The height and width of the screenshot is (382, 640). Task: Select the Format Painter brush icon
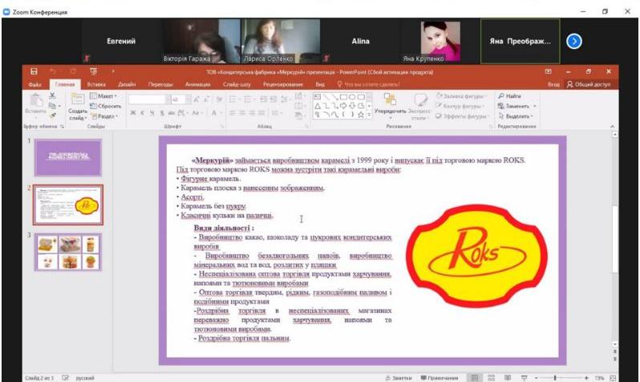pyautogui.click(x=52, y=116)
